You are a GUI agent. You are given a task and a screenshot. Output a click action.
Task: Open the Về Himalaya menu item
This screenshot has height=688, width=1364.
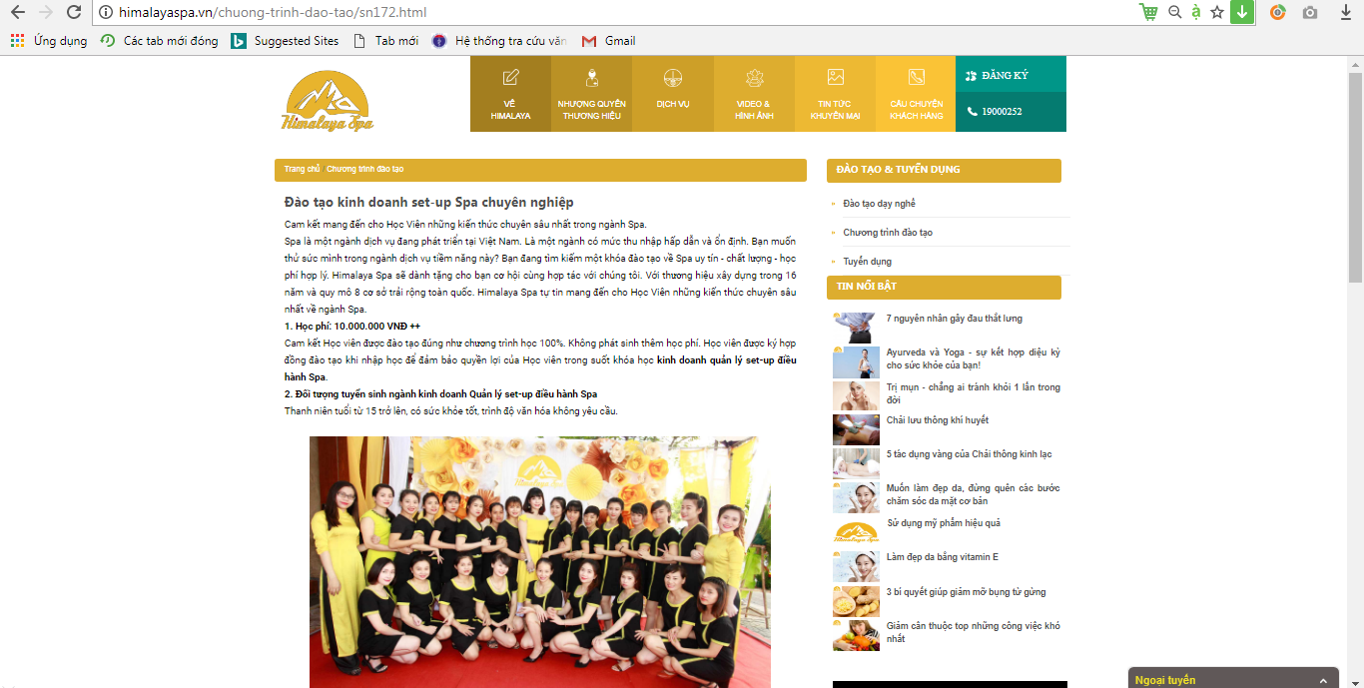coord(510,94)
